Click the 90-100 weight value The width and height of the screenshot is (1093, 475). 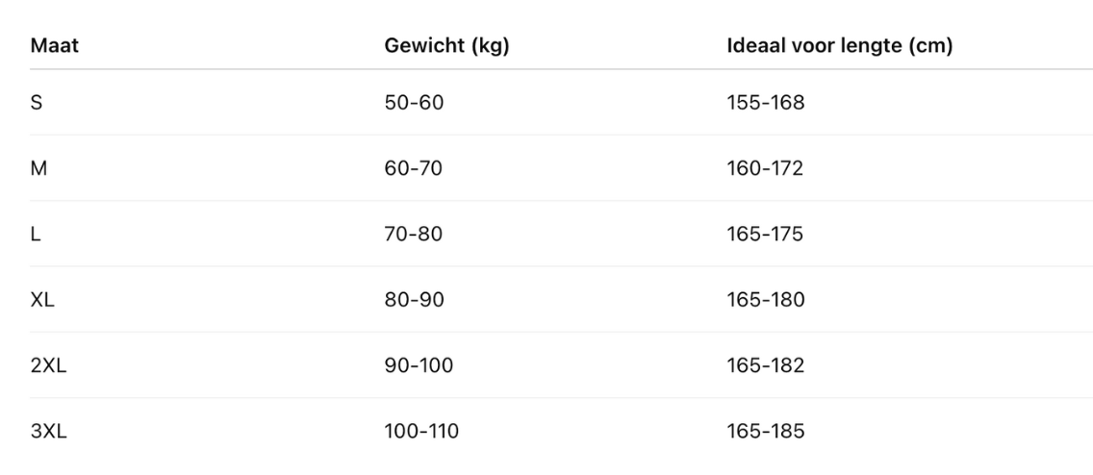coord(419,365)
